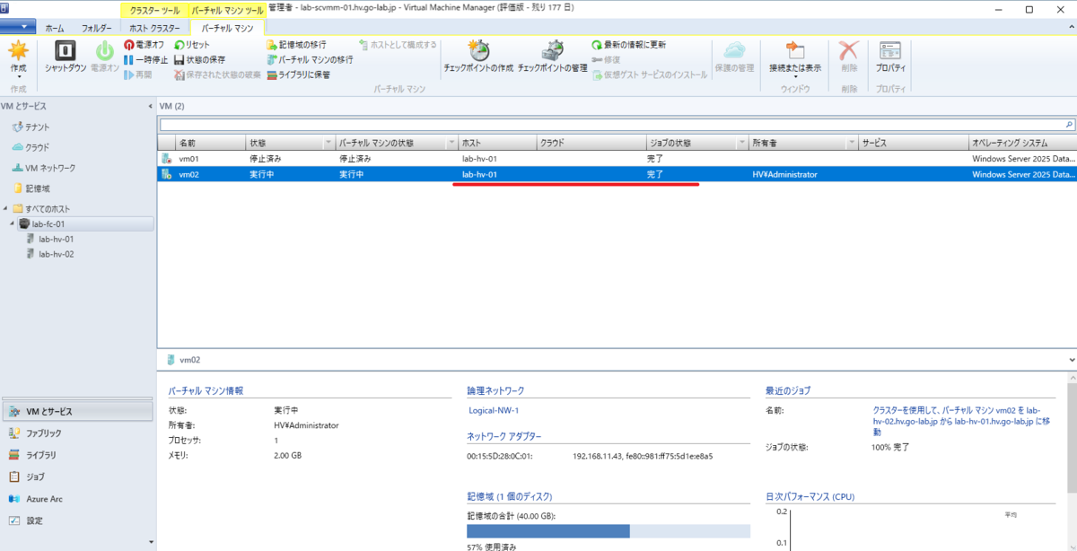Click the 作成 (Create) ribbon icon
This screenshot has width=1077, height=551.
pyautogui.click(x=18, y=57)
